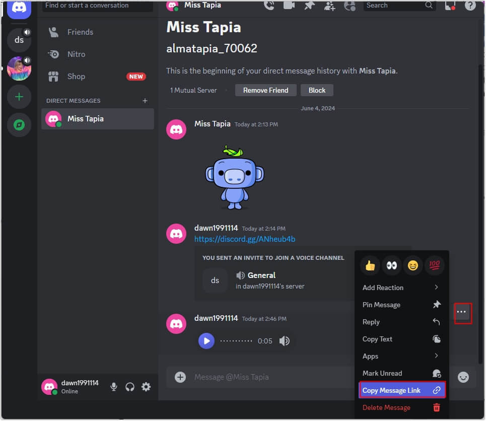
Task: Click the Add Friends to DM icon
Action: point(330,6)
